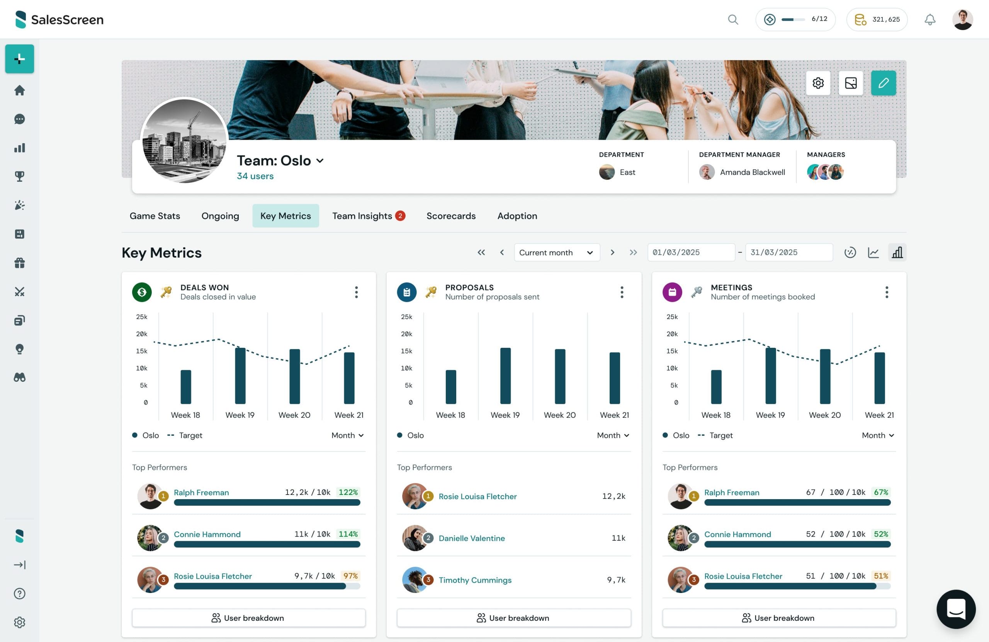This screenshot has height=642, width=989.
Task: Open celebrations via the confetti sidebar icon
Action: pyautogui.click(x=20, y=205)
